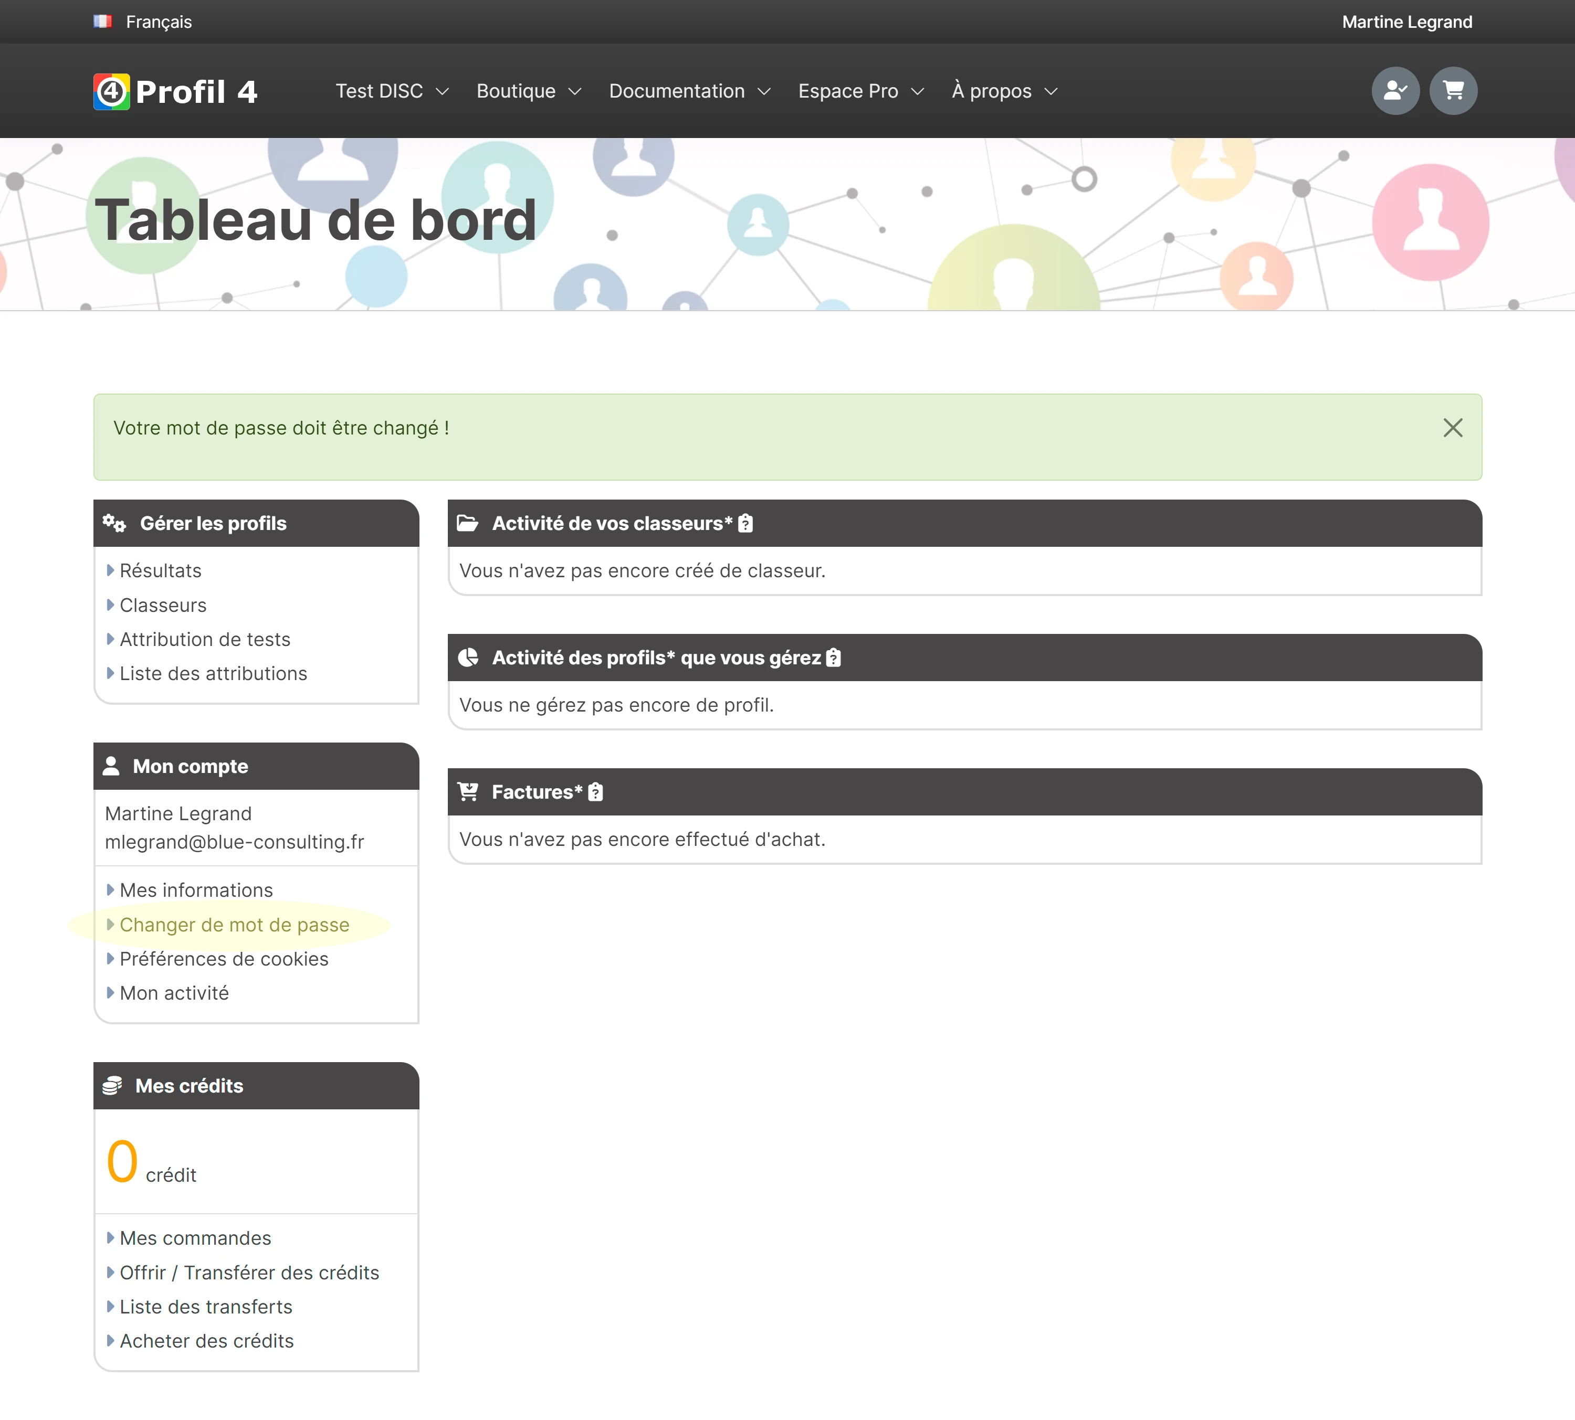1575x1420 pixels.
Task: Expand the Test DISC menu
Action: click(392, 91)
